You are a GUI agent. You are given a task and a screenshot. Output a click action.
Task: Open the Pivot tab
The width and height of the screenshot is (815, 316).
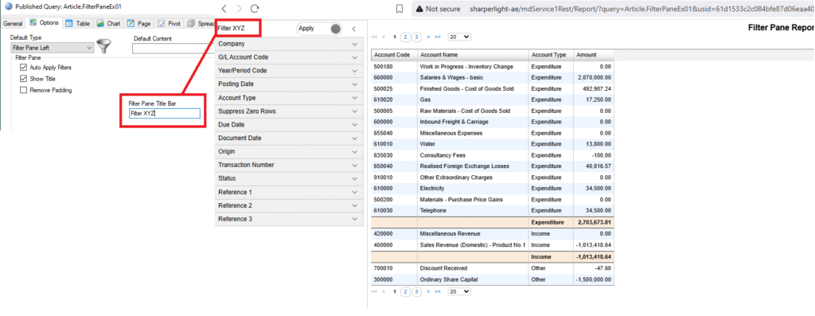[170, 23]
